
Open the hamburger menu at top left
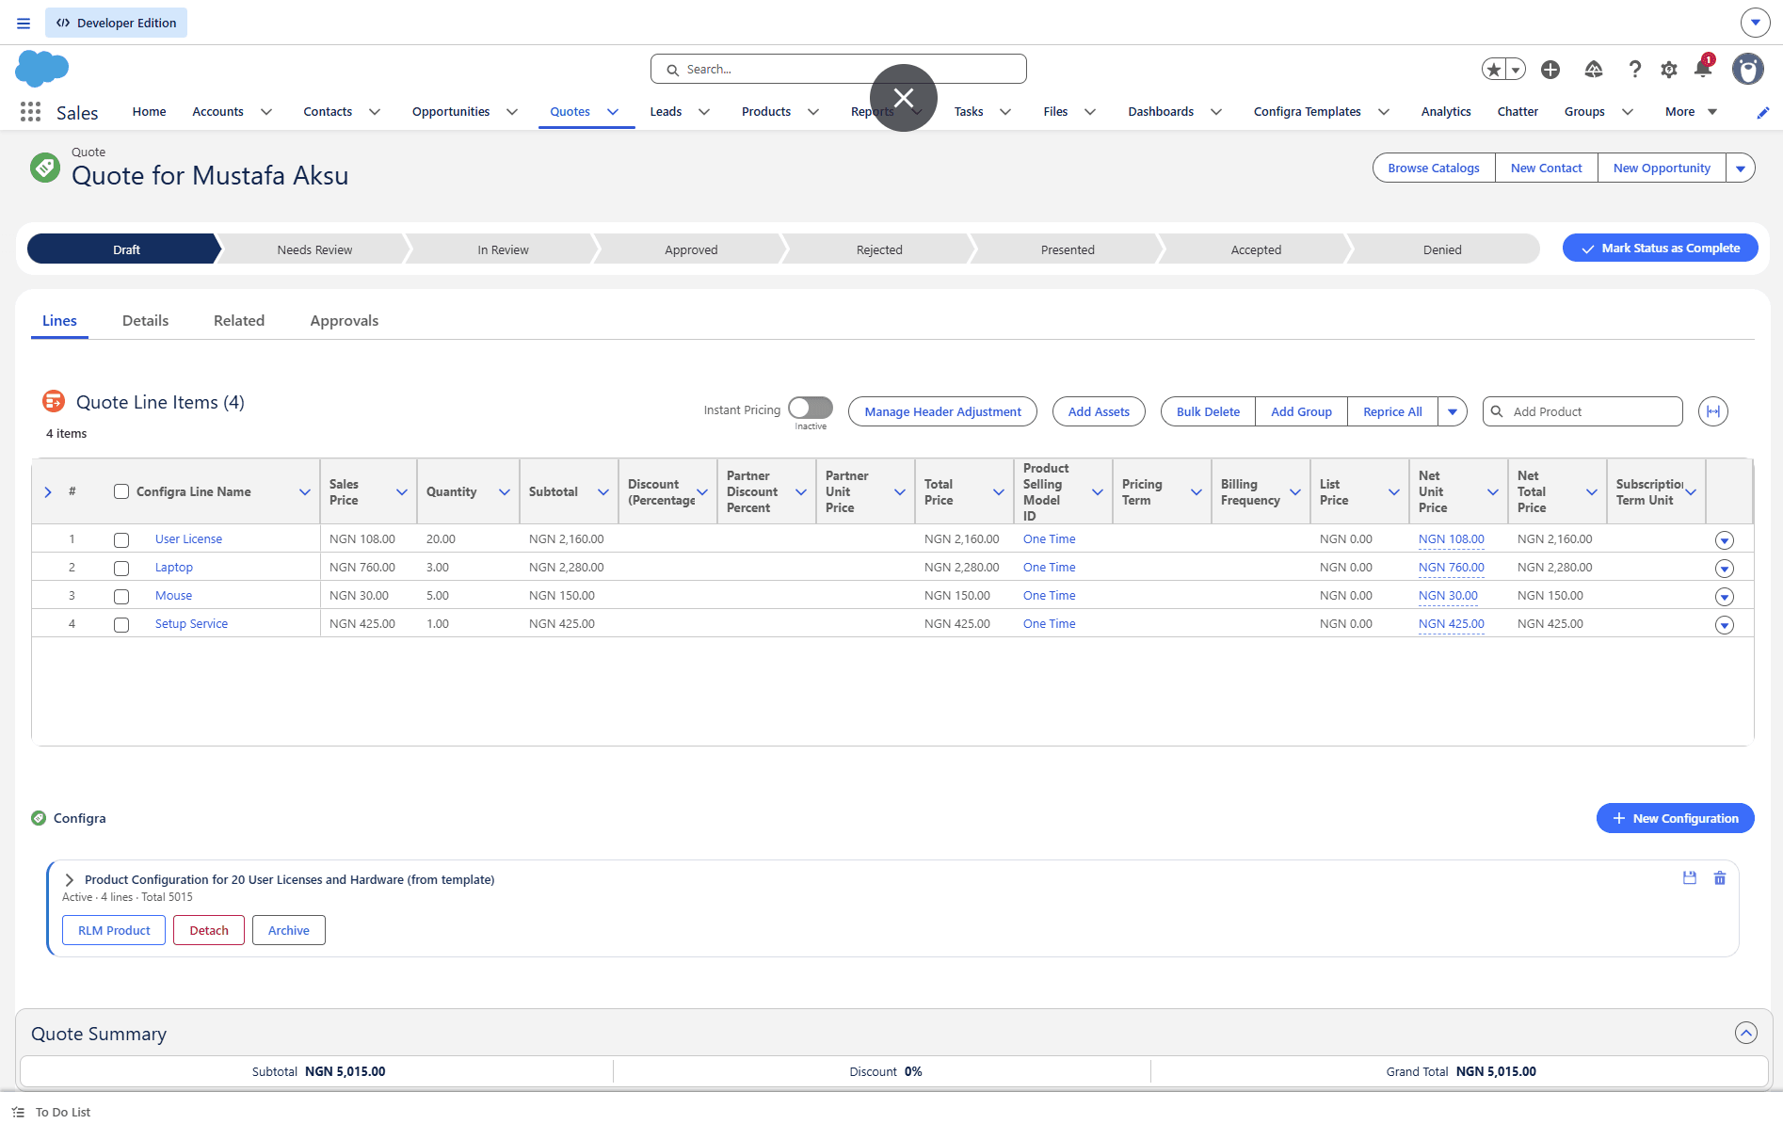(x=24, y=23)
